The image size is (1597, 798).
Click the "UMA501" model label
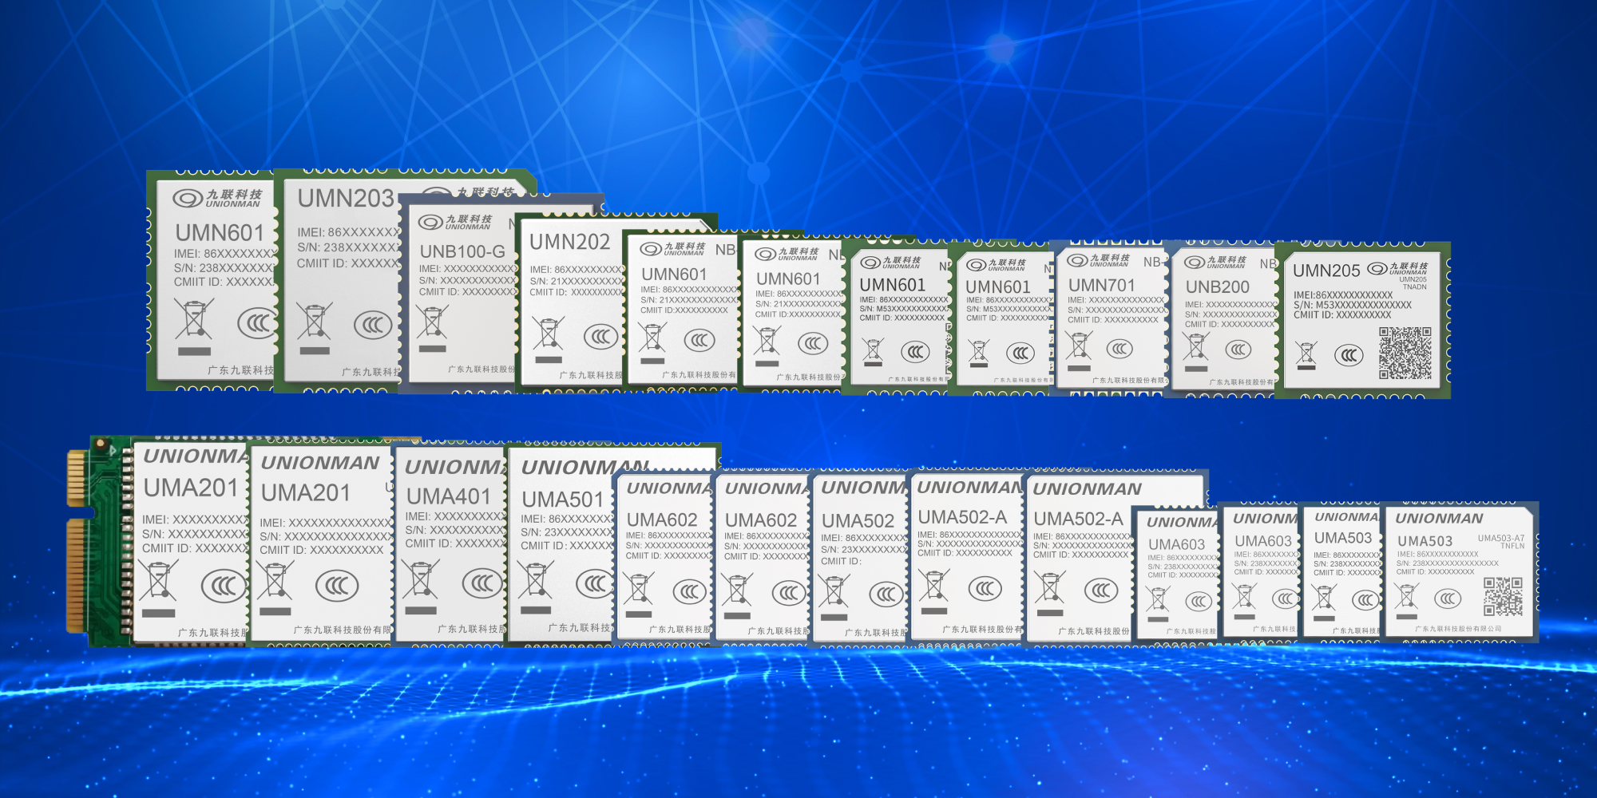tap(563, 500)
